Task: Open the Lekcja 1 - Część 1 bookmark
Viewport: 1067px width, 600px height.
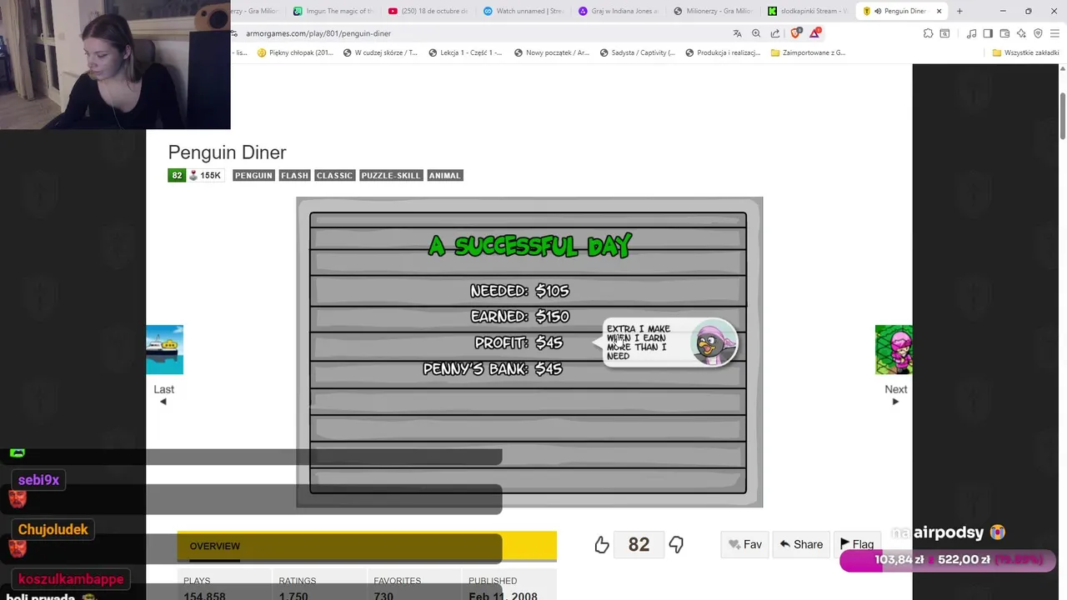Action: pyautogui.click(x=465, y=52)
